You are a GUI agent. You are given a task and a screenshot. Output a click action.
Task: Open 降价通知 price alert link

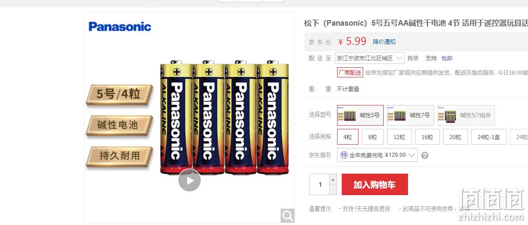coord(384,42)
